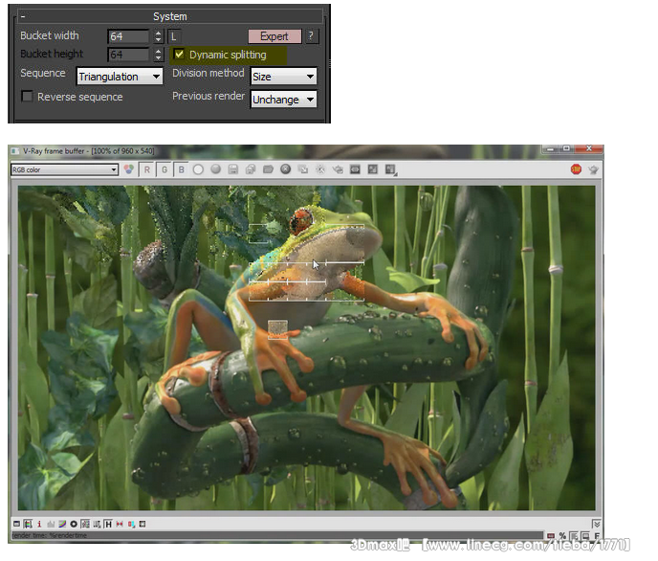Click show corrections control icon at bottom left

coord(17,524)
